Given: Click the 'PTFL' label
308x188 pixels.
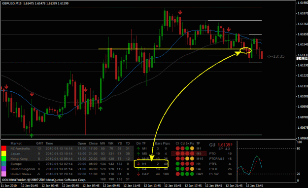Looking at the screenshot, I should (x=213, y=164).
